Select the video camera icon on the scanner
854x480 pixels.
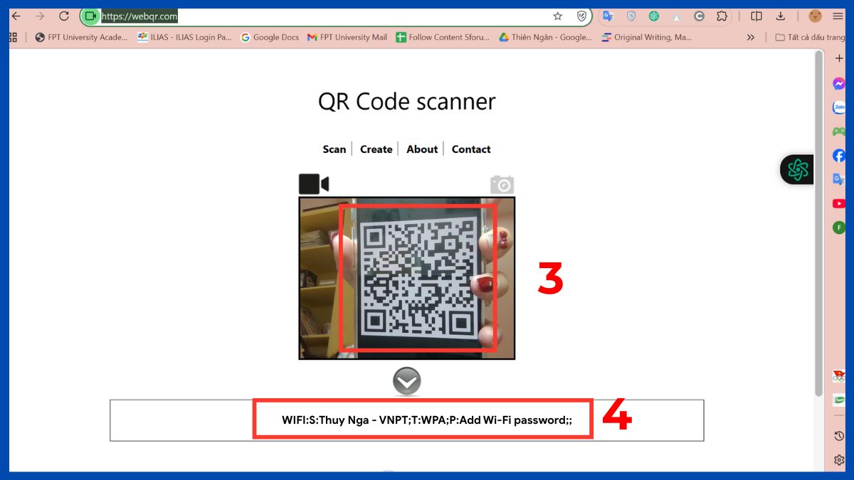tap(311, 183)
